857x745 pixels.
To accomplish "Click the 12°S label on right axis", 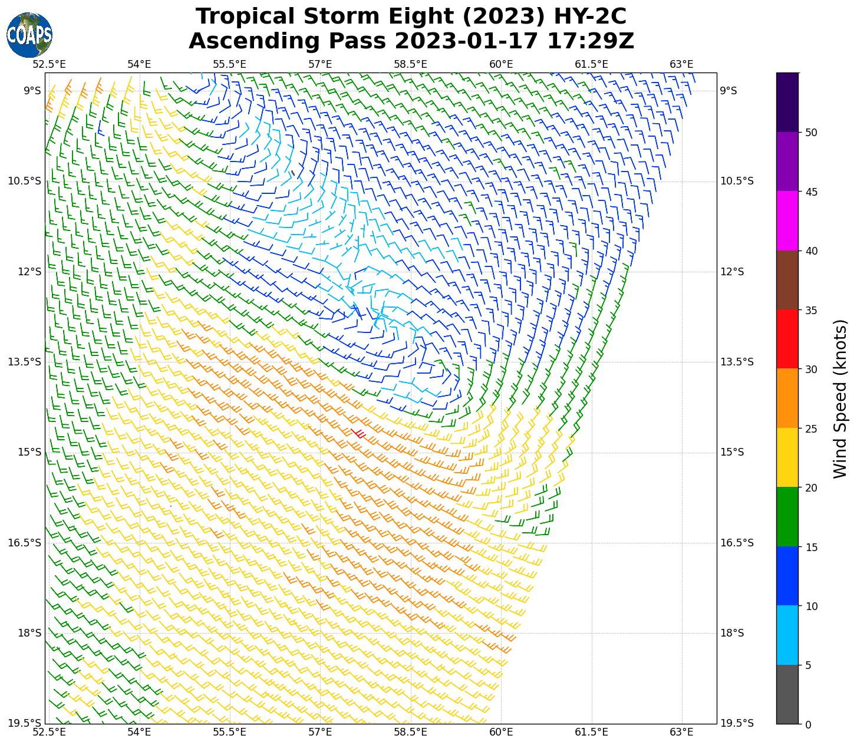I will [x=732, y=272].
